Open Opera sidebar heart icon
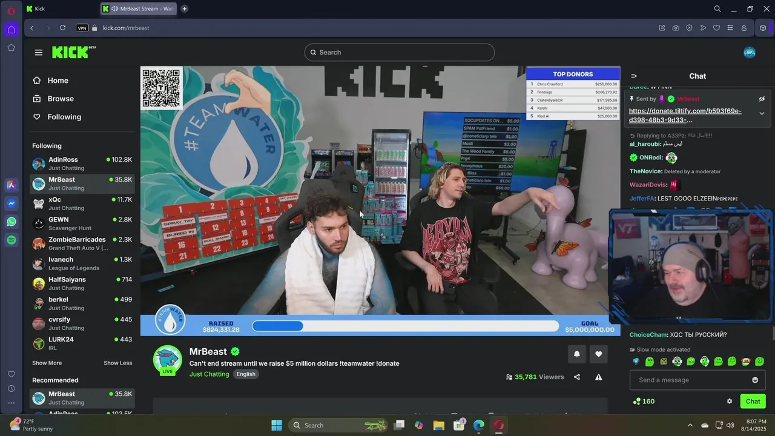This screenshot has height=436, width=775. pos(11,374)
